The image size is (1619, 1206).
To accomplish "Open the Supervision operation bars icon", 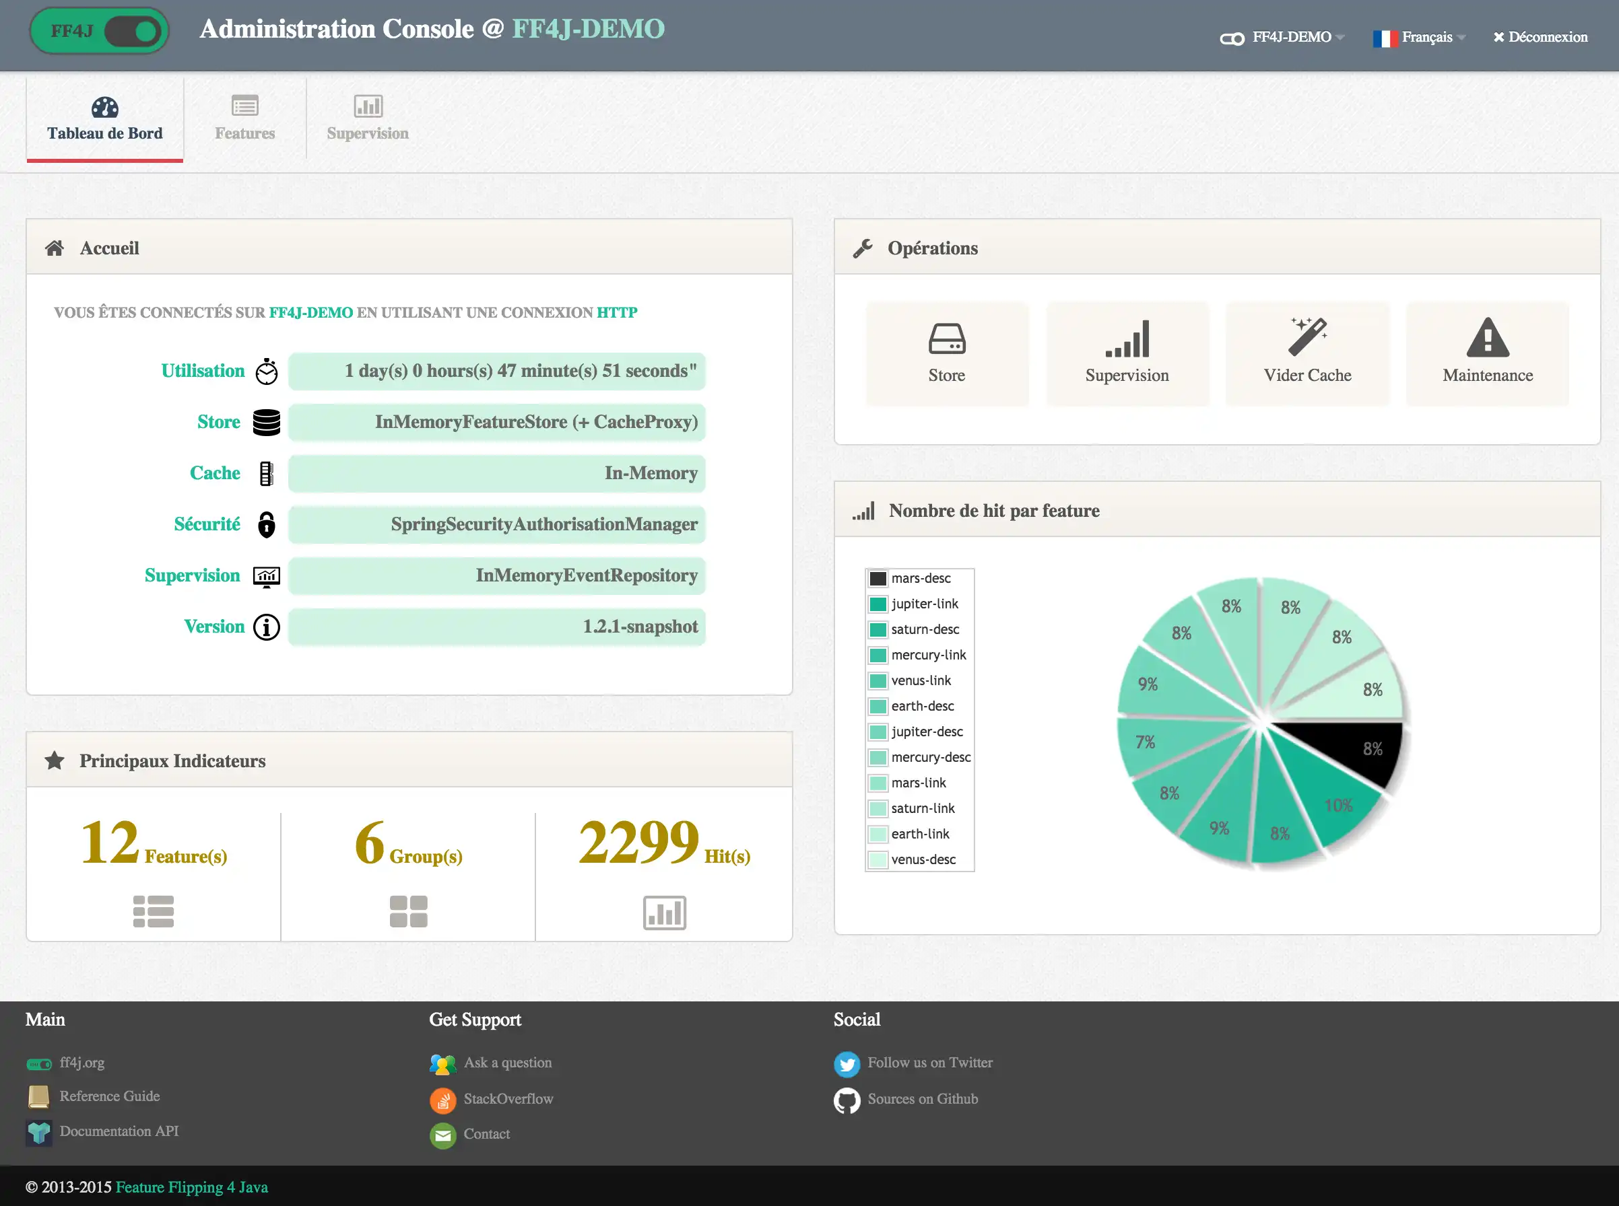I will coord(1127,339).
